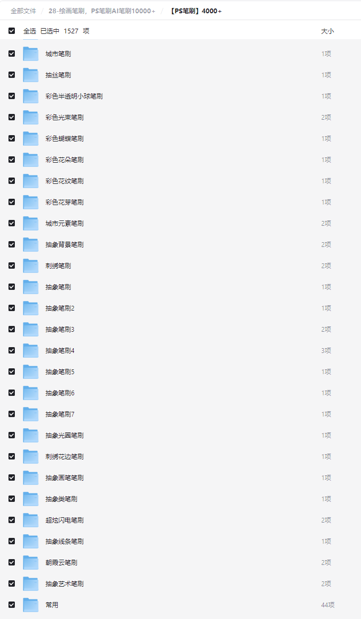
Task: Open the 彩色光束笔刷 folder icon
Action: point(30,117)
